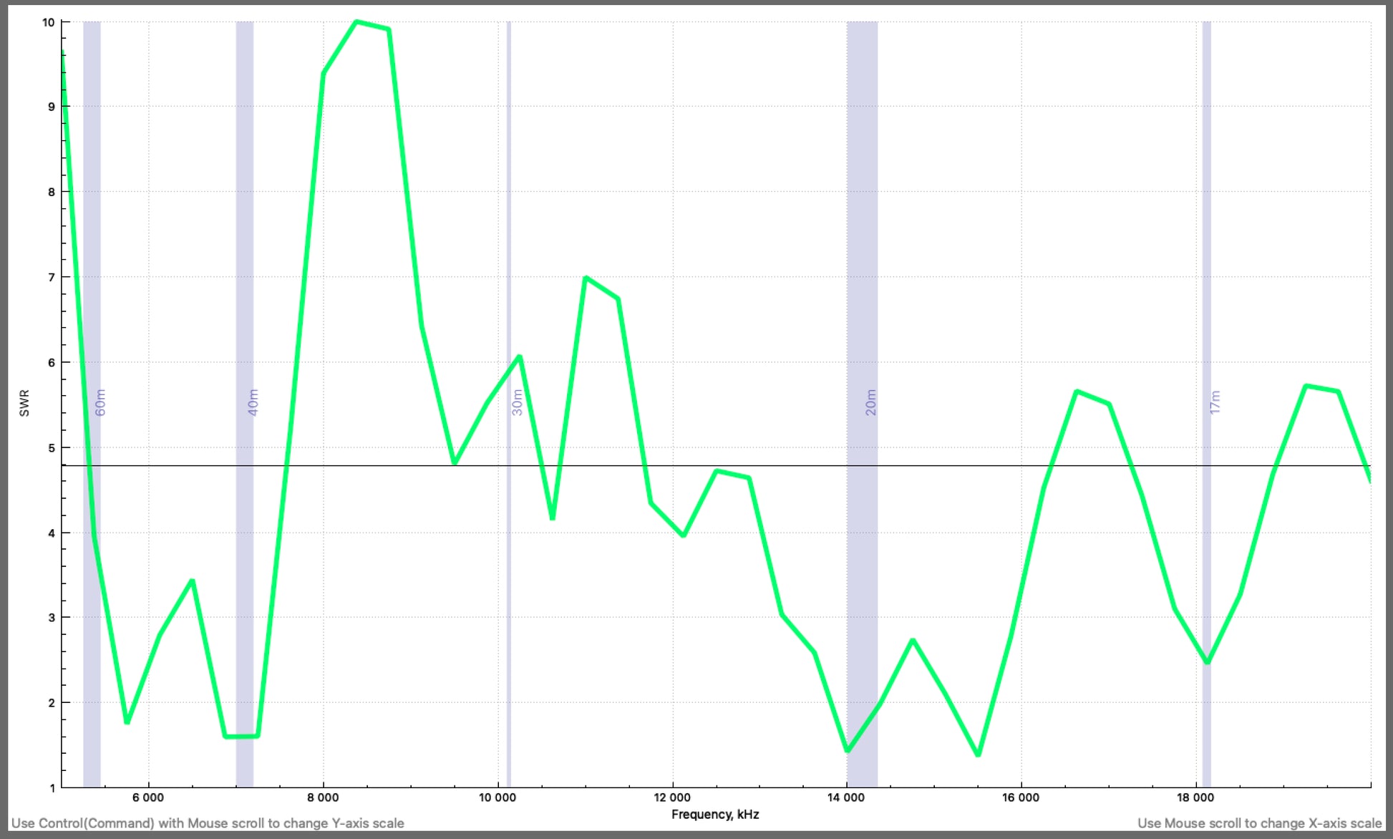Click the X-axis scale hint text
Image resolution: width=1393 pixels, height=839 pixels.
pos(1261,823)
